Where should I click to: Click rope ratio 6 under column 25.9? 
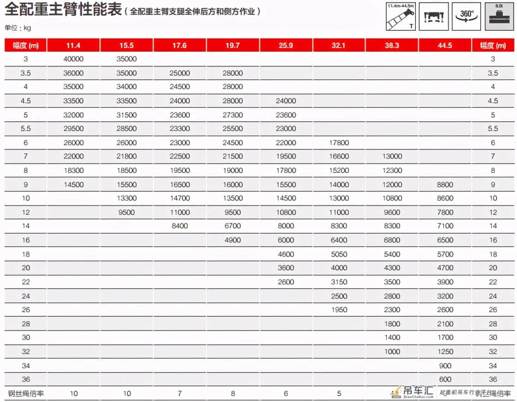pos(286,393)
